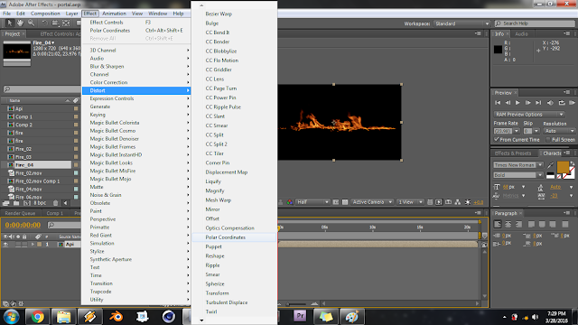The width and height of the screenshot is (578, 325).
Task: Open Animation menu in menu bar
Action: click(x=114, y=14)
